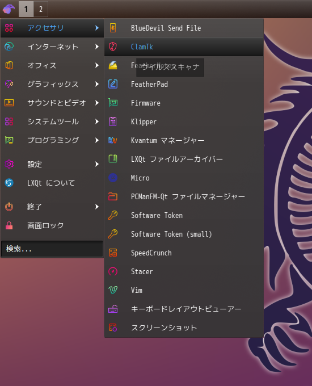Click the LXQt について label
The height and width of the screenshot is (386, 312).
pos(51,183)
